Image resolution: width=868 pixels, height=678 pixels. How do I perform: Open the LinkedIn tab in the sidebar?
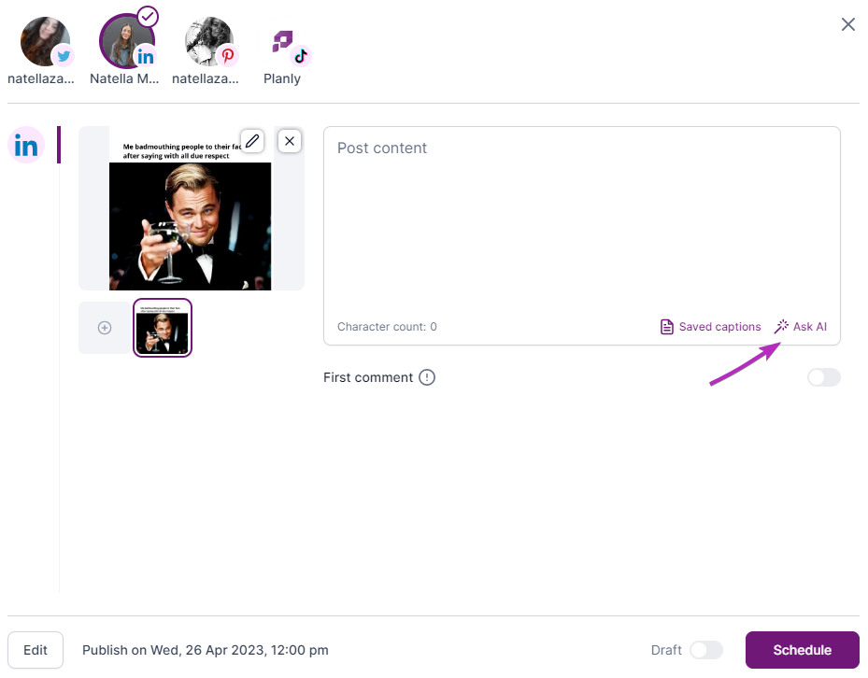pyautogui.click(x=26, y=146)
